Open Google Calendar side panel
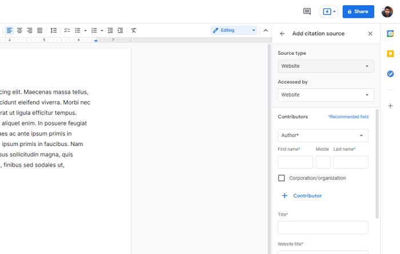 (390, 34)
